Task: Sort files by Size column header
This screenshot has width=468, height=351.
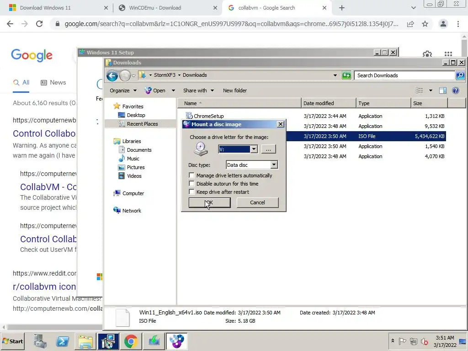Action: click(429, 103)
